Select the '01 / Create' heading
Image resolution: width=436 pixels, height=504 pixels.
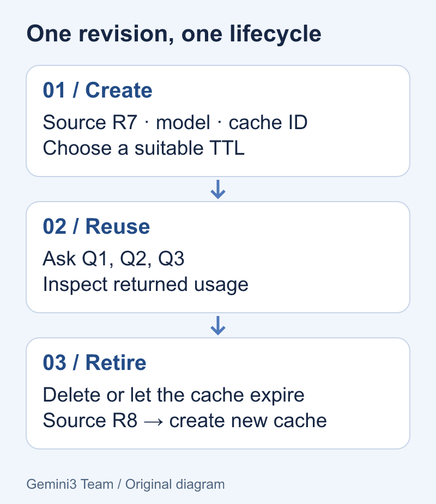point(98,90)
